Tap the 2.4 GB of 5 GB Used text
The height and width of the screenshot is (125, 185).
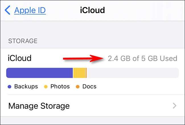(142, 59)
